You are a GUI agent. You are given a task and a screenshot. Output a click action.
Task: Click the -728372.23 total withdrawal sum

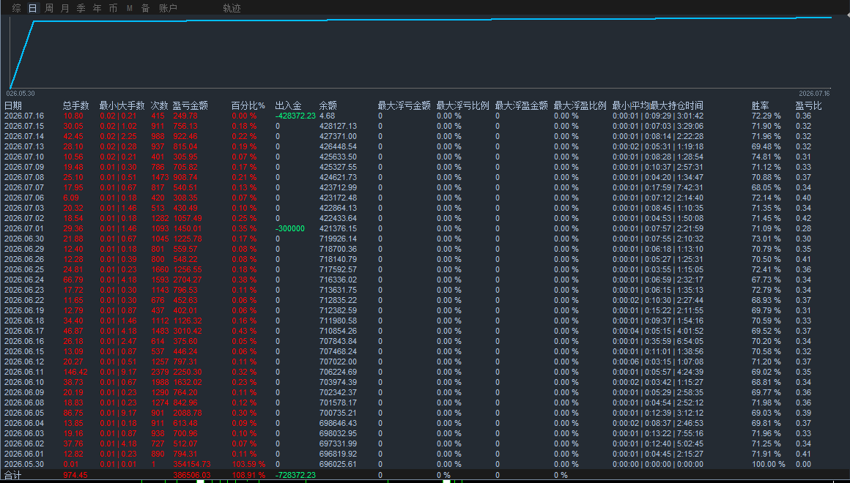(295, 475)
